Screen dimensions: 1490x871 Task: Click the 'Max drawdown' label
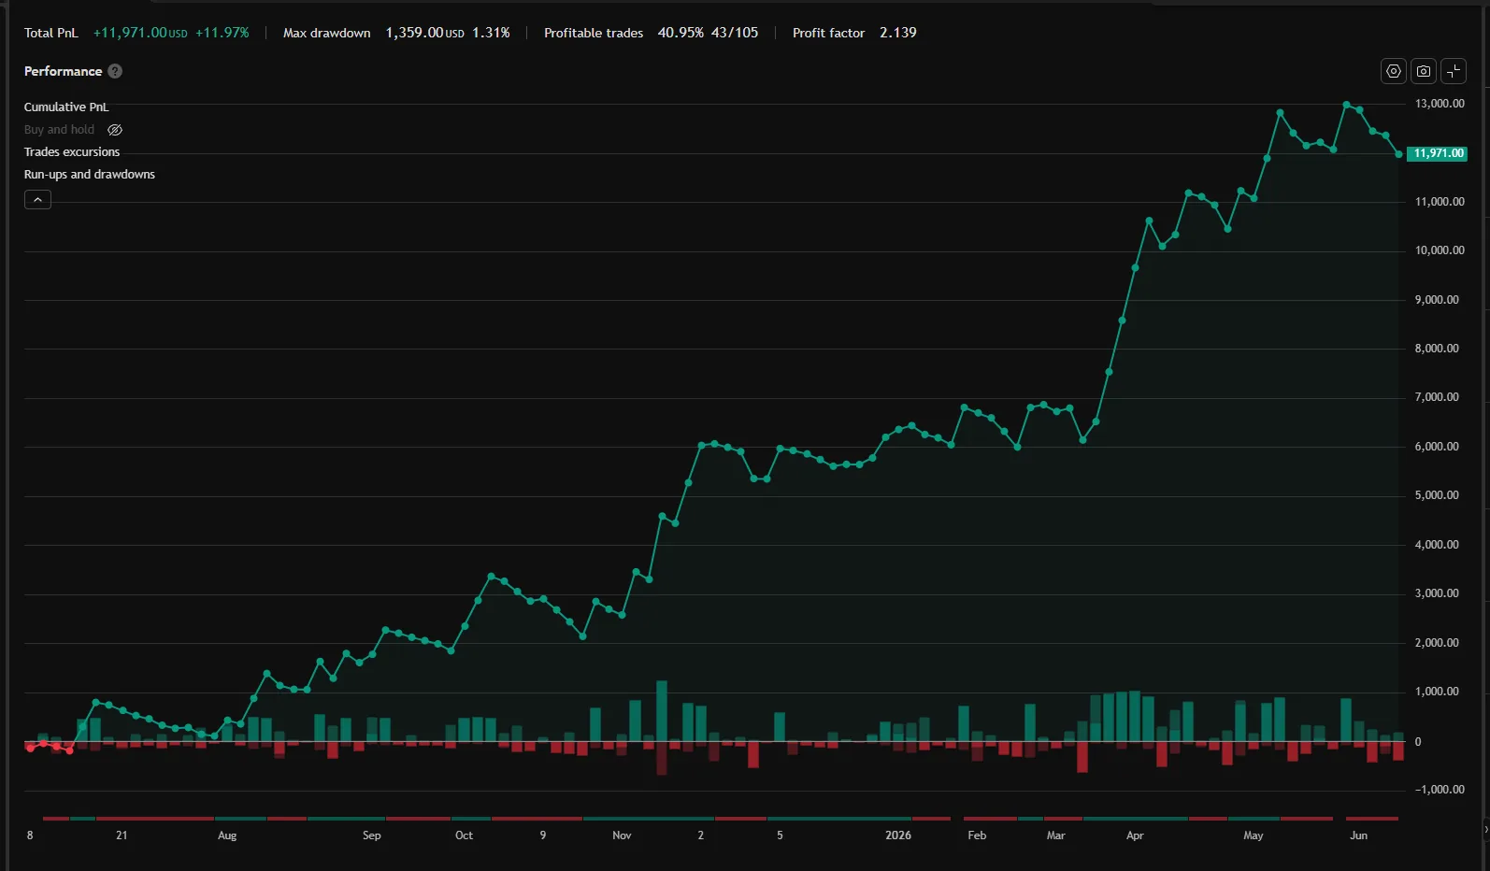pos(327,33)
